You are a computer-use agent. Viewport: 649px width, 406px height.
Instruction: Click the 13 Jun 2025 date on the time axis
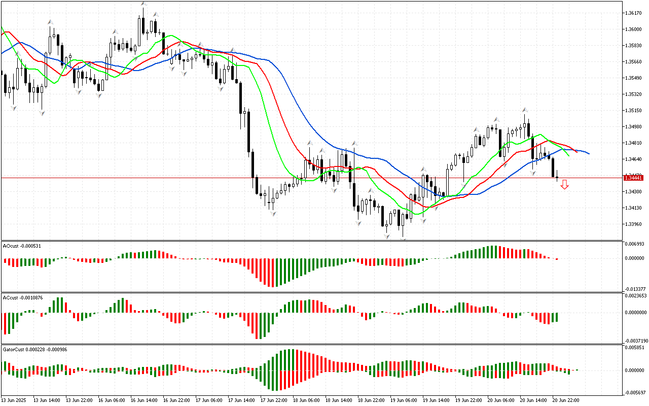[x=15, y=400]
